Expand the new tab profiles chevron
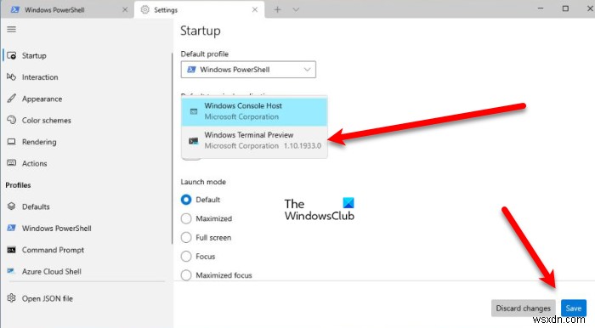 (x=296, y=10)
